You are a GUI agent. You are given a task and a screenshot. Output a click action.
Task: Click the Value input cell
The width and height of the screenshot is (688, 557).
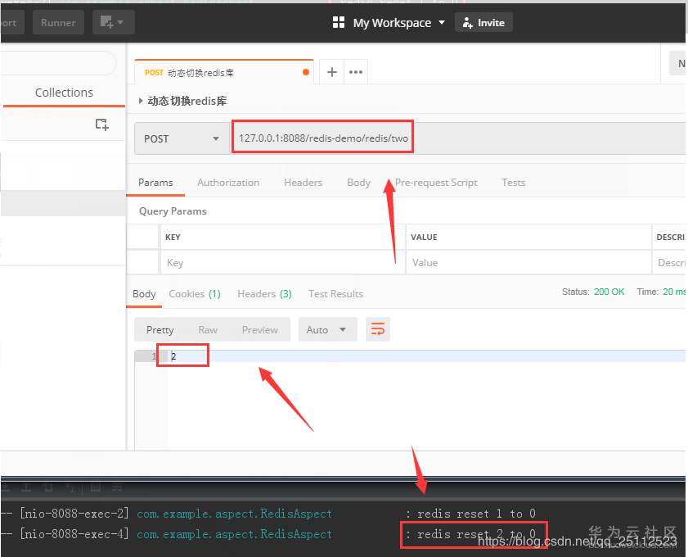click(528, 263)
